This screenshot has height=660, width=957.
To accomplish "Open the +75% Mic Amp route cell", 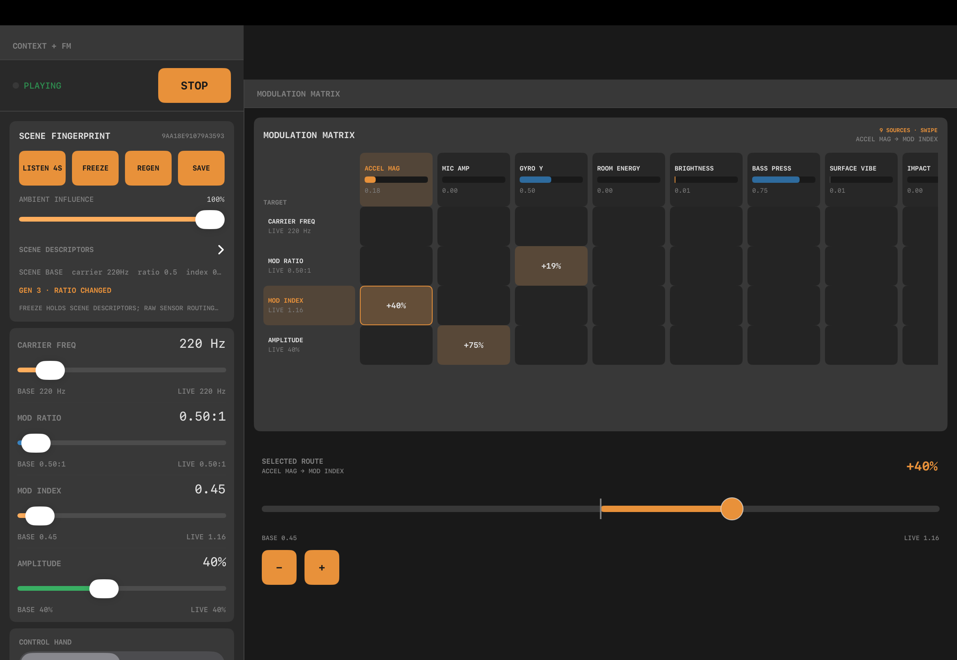I will 473,345.
